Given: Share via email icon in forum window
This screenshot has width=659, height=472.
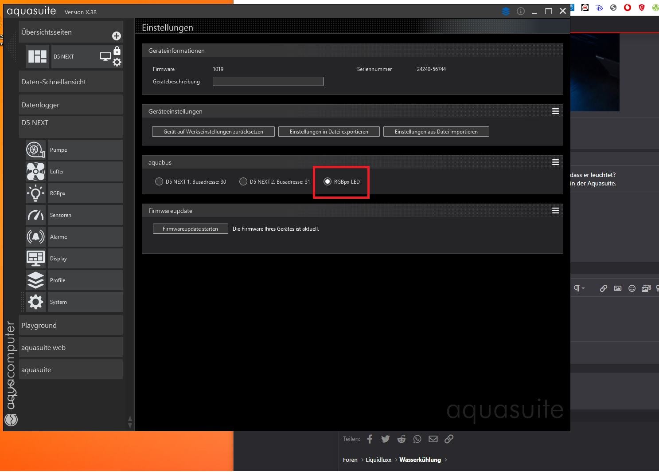Looking at the screenshot, I should pos(433,439).
